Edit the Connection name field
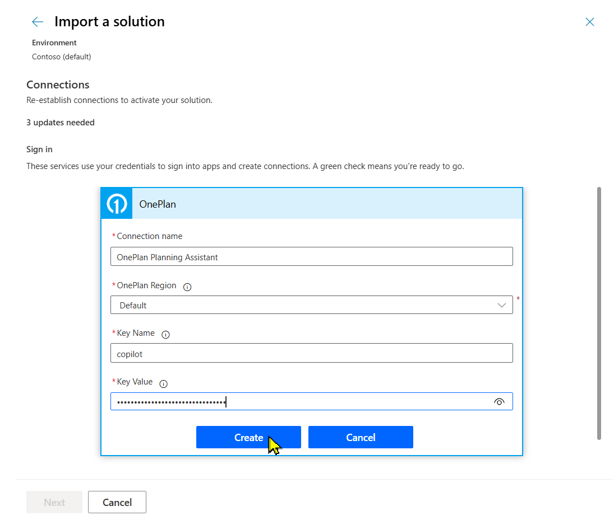The height and width of the screenshot is (525, 614). tap(312, 256)
